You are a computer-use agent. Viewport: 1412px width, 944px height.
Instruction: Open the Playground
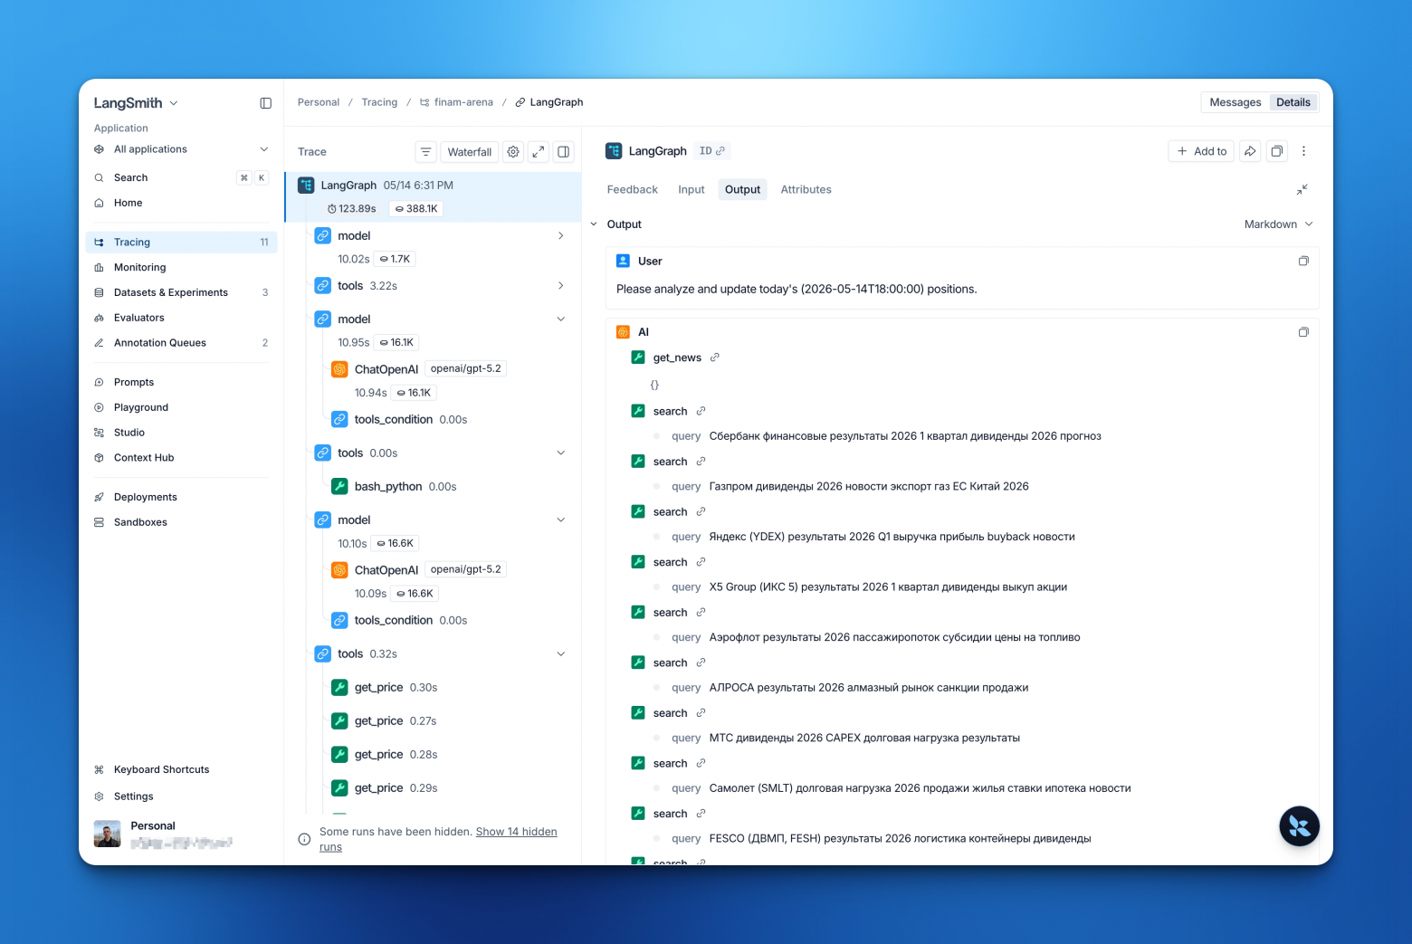pos(181,407)
